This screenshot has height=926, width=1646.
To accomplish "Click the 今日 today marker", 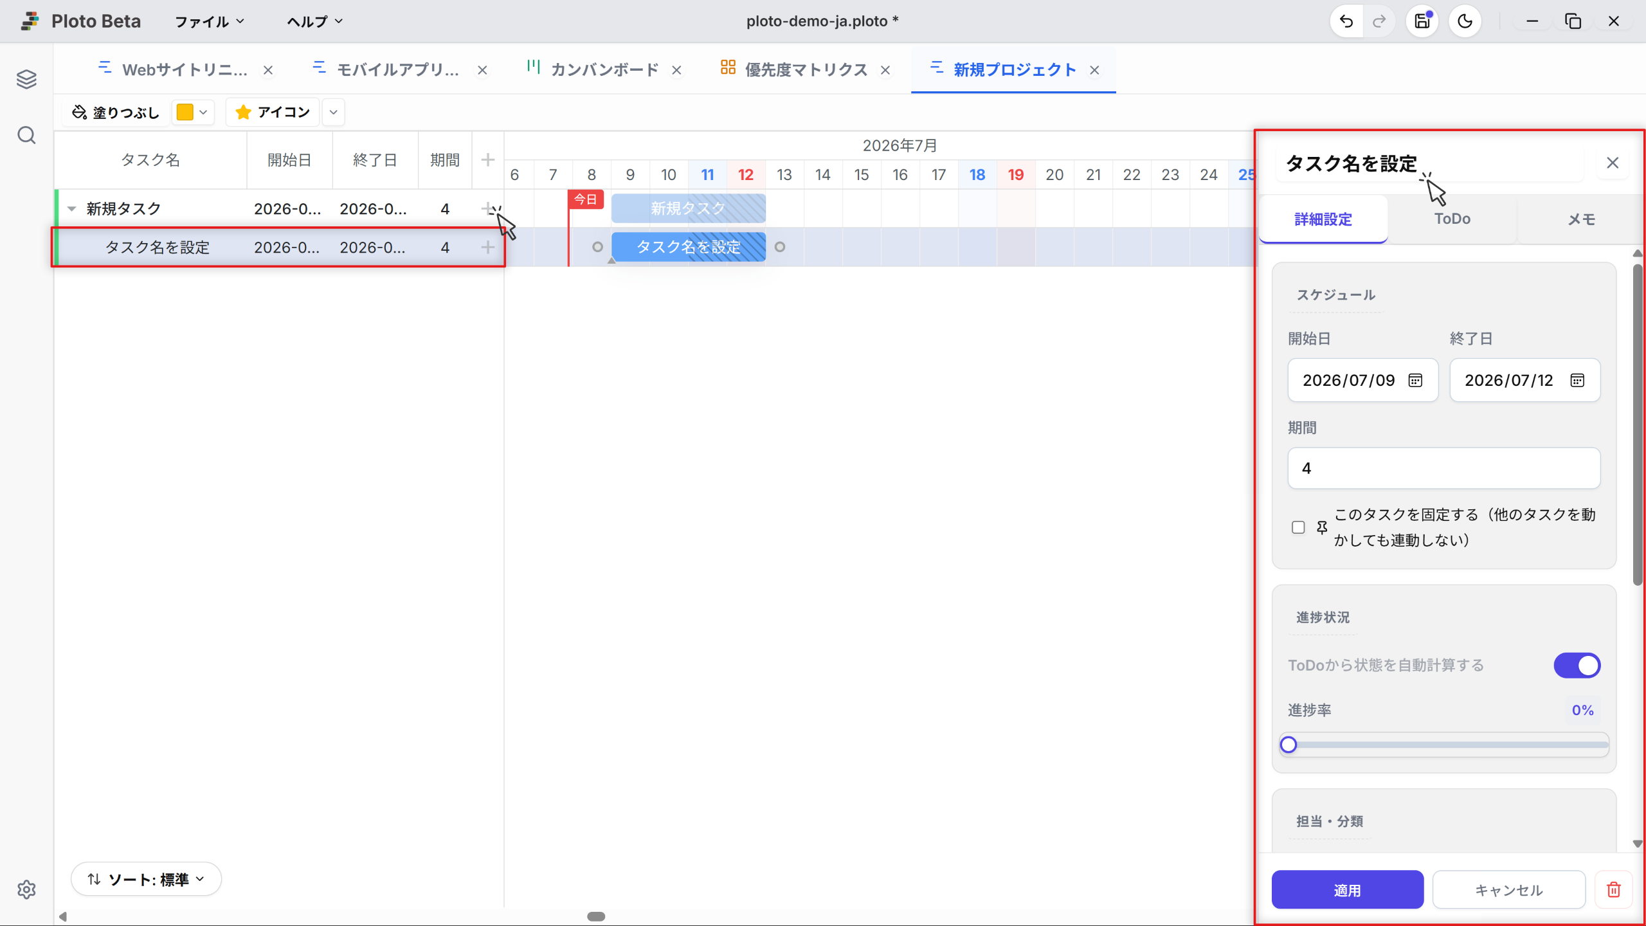I will tap(585, 199).
